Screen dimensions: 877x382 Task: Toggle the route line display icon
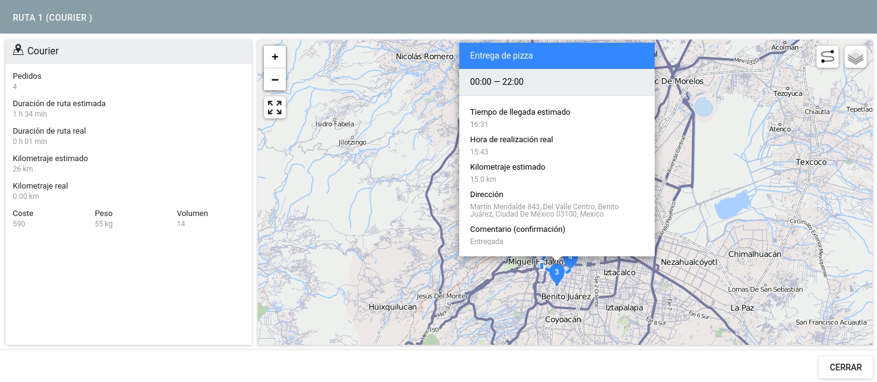pos(827,57)
